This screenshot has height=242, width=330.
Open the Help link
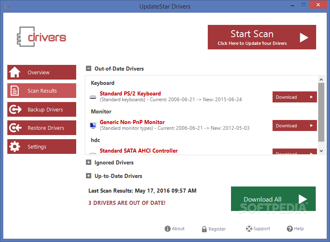[295, 229]
